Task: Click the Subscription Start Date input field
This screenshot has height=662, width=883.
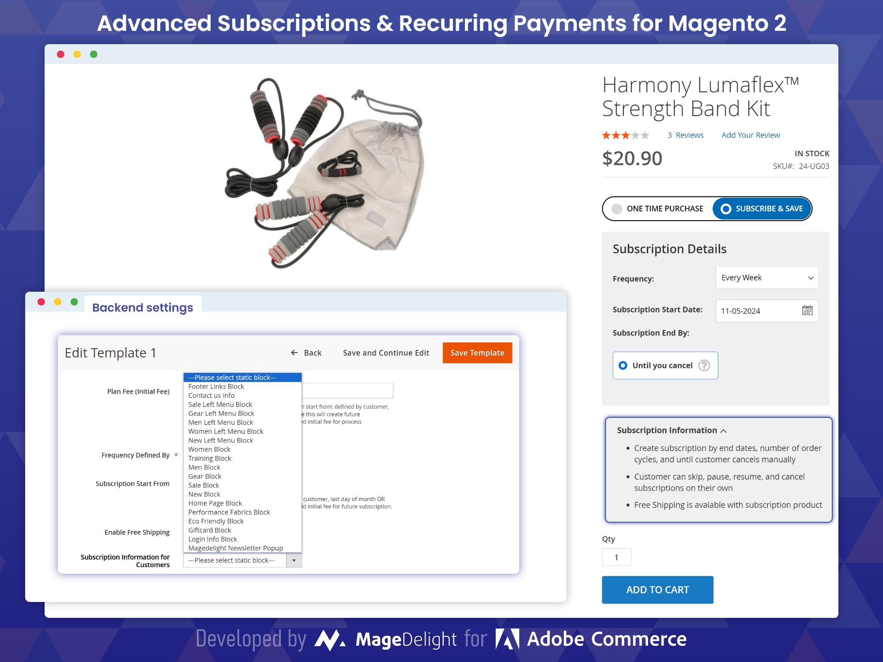Action: pyautogui.click(x=758, y=310)
